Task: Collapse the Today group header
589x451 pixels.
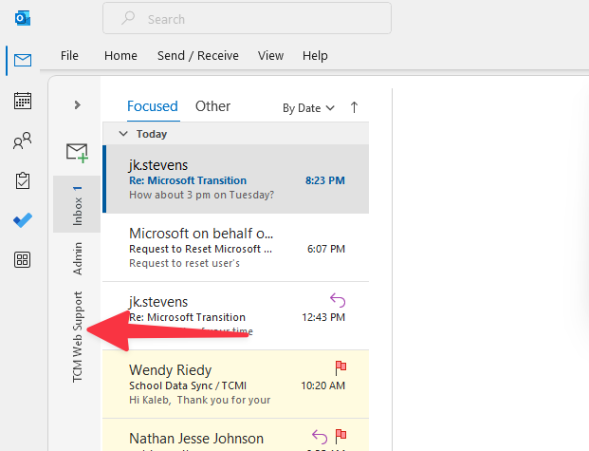Action: [x=123, y=134]
